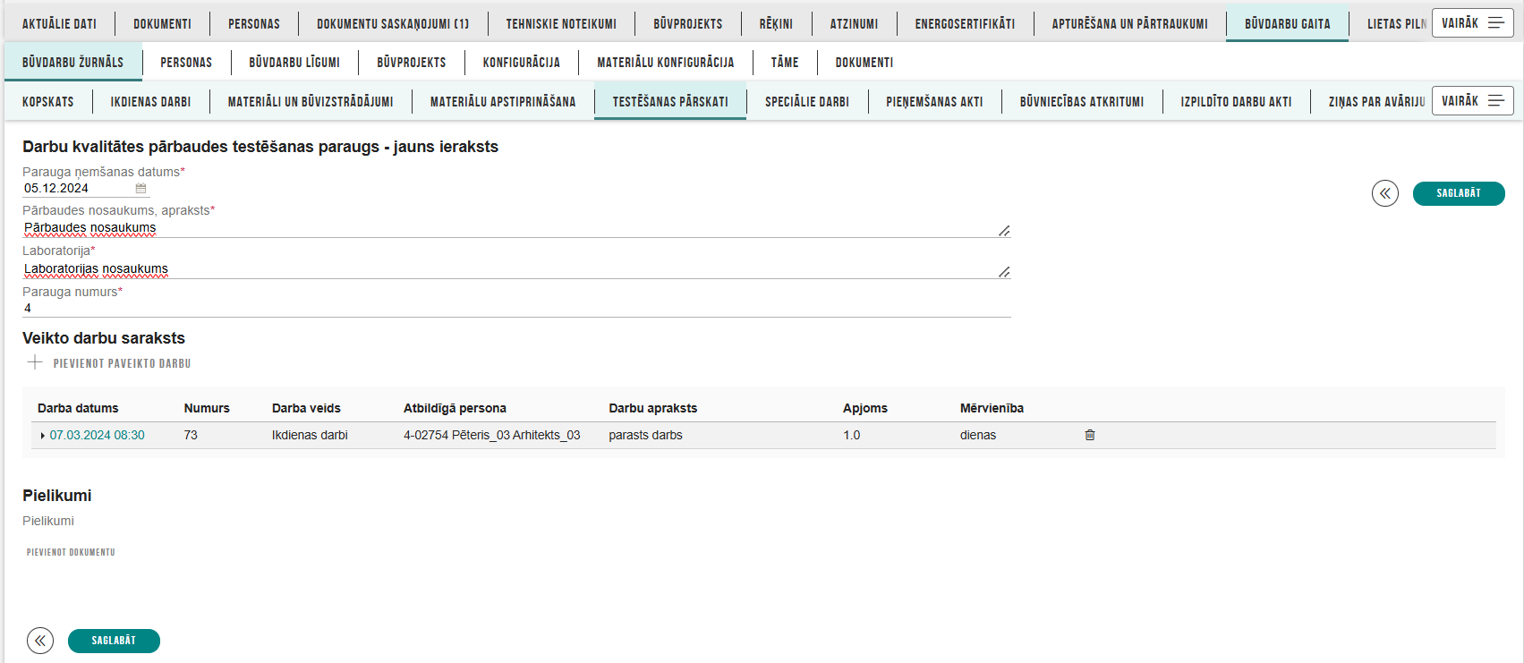Select the Testēšanas pārskati tab
The width and height of the screenshot is (1524, 663).
click(670, 102)
